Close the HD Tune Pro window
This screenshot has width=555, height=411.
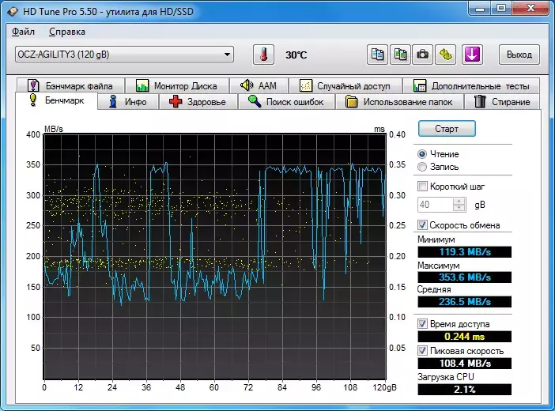coord(530,8)
